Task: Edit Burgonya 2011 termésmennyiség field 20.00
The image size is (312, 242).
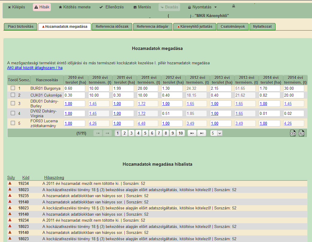Action: pos(148,88)
